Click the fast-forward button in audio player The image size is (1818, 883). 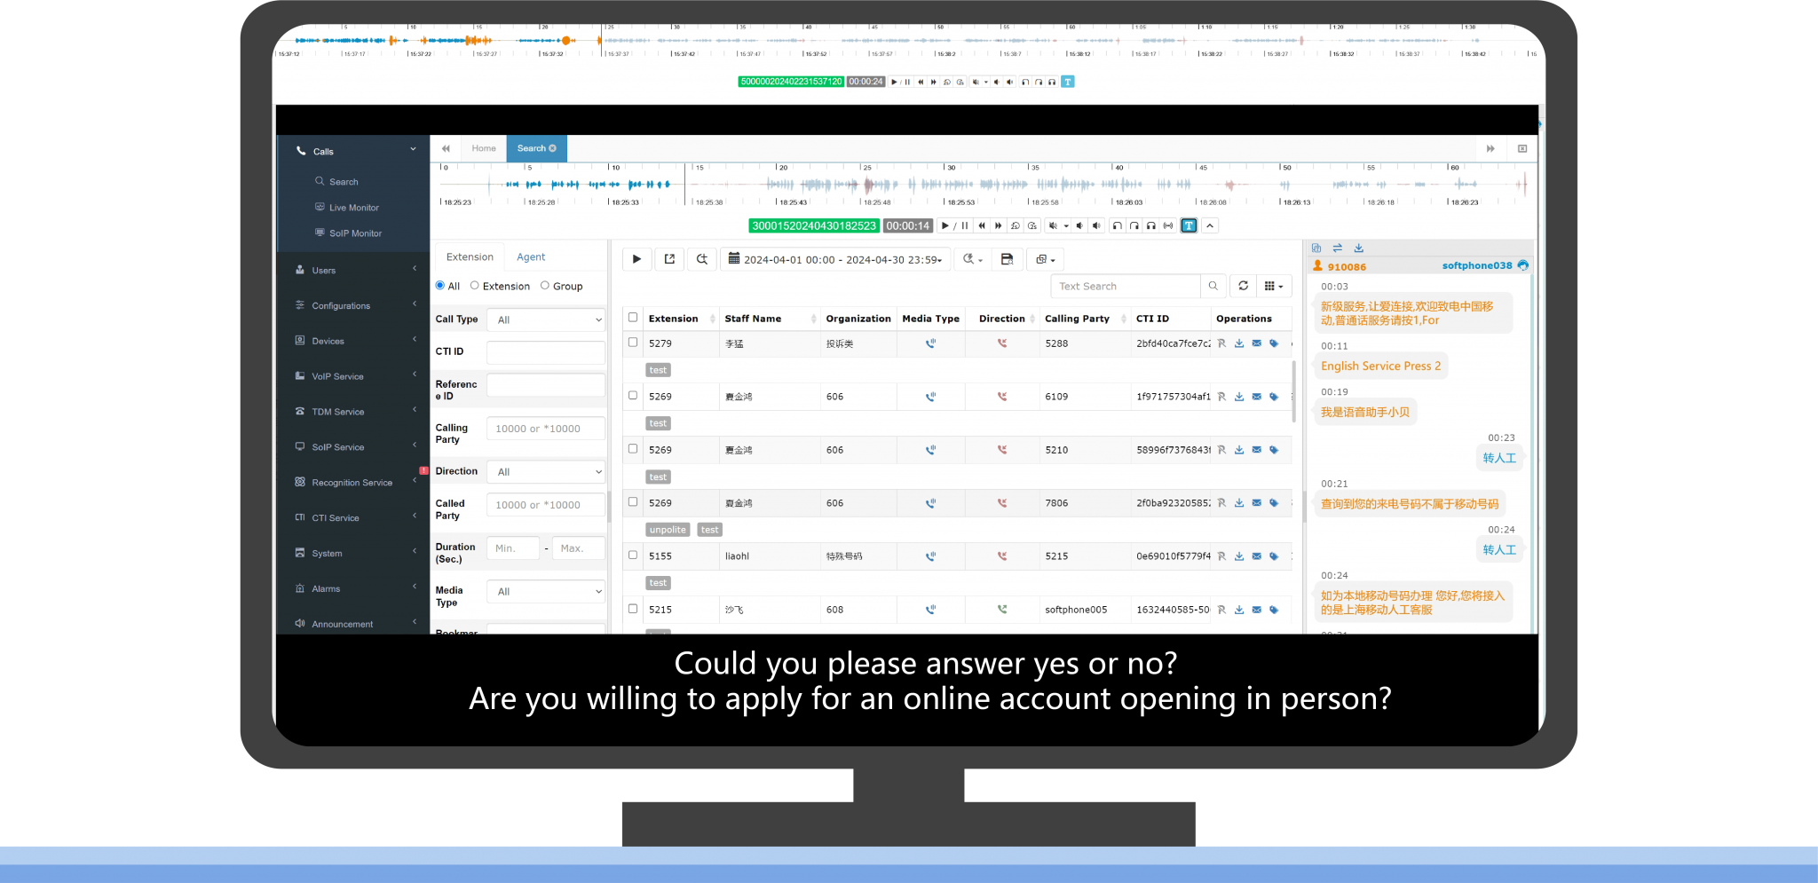[999, 226]
